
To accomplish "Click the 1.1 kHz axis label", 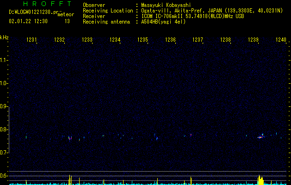I will 4,60.
